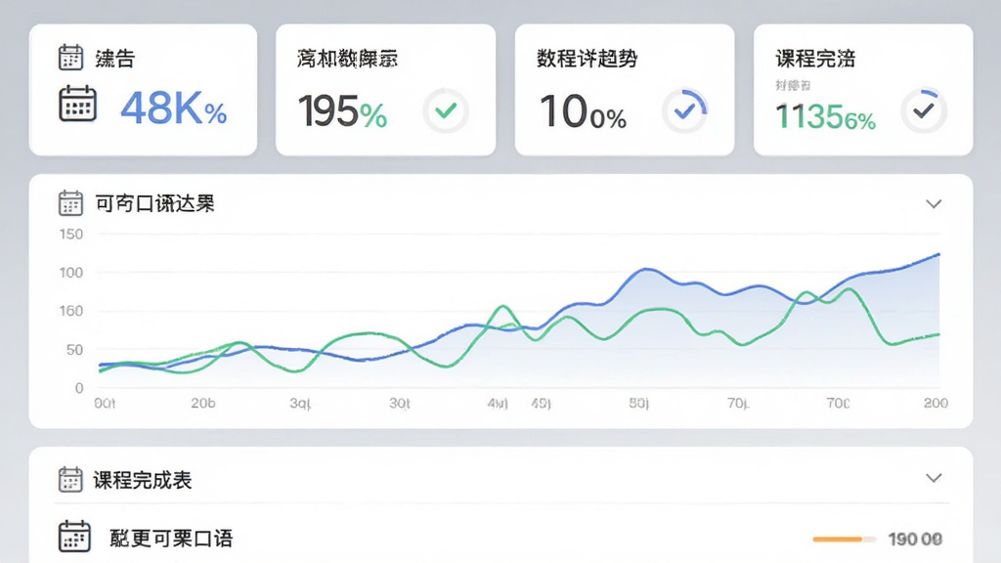The width and height of the screenshot is (1001, 563).
Task: Click the 195% value
Action: 343,111
